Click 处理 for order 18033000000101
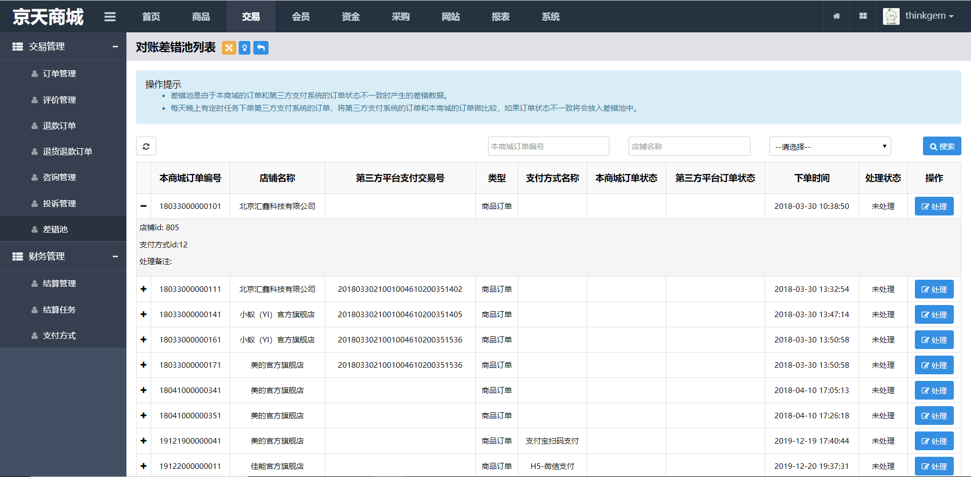This screenshot has height=477, width=971. (934, 206)
